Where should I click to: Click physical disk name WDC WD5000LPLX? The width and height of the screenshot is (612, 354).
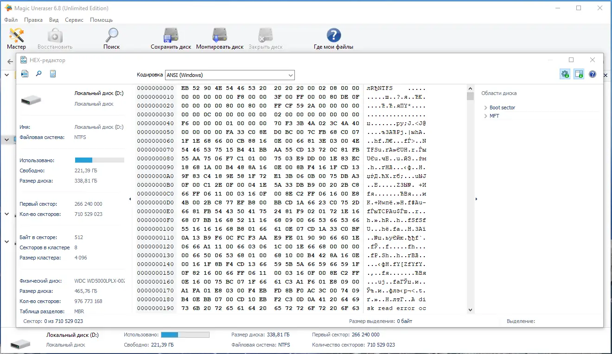(x=99, y=281)
